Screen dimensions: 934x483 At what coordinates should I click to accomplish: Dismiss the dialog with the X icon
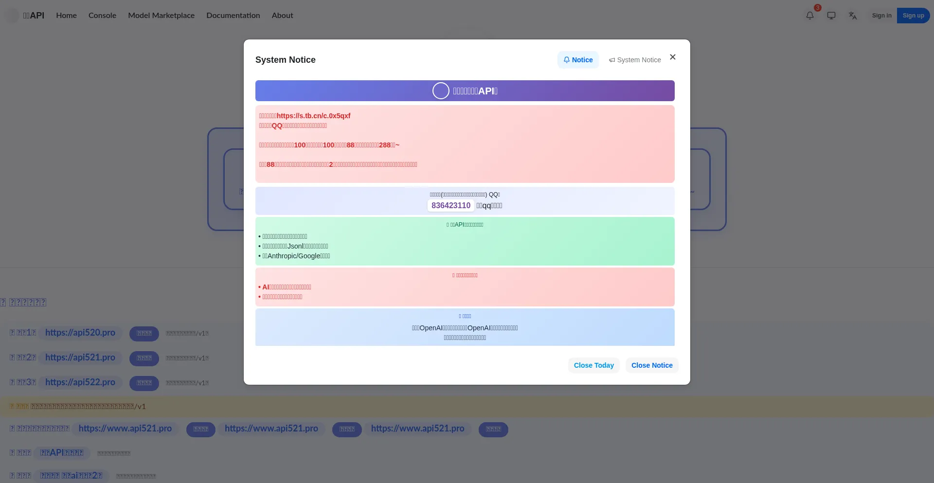coord(673,57)
